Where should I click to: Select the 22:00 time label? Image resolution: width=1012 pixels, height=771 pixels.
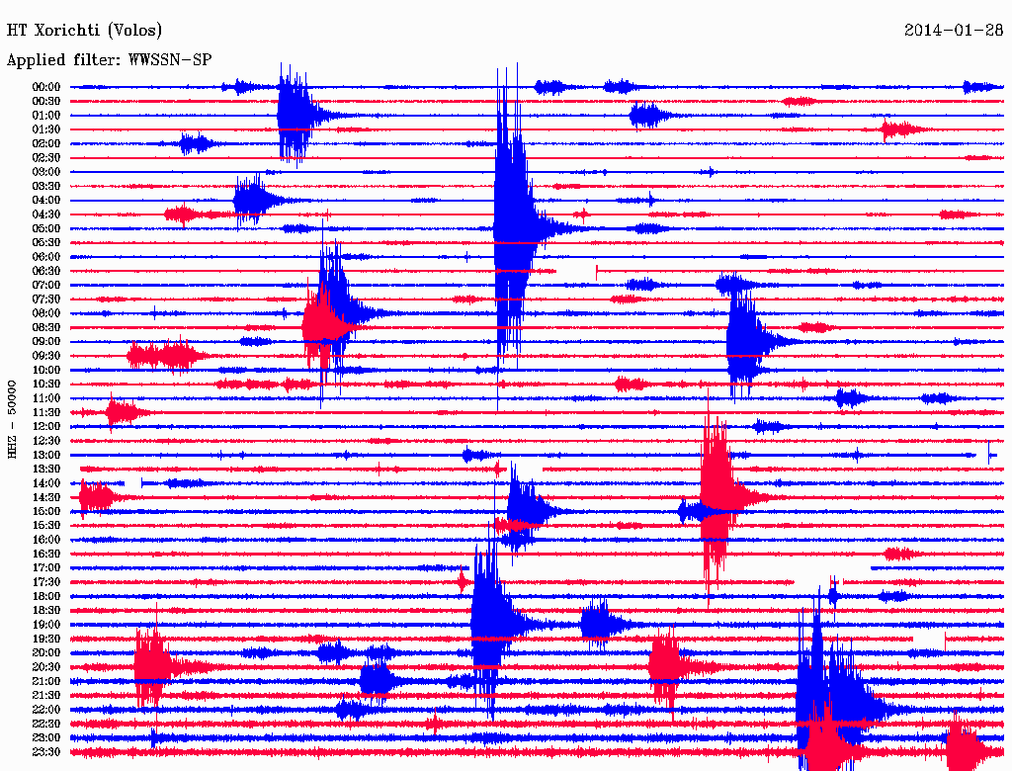tap(46, 710)
